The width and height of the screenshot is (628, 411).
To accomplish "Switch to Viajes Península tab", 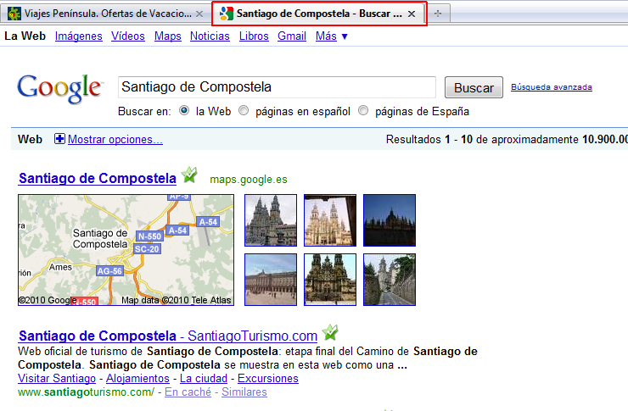I will click(105, 14).
